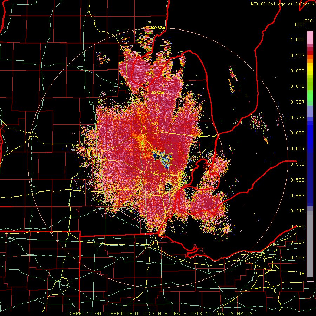Click the 0.840 scale value
Screen dimensions: 316x316
[x=297, y=86]
